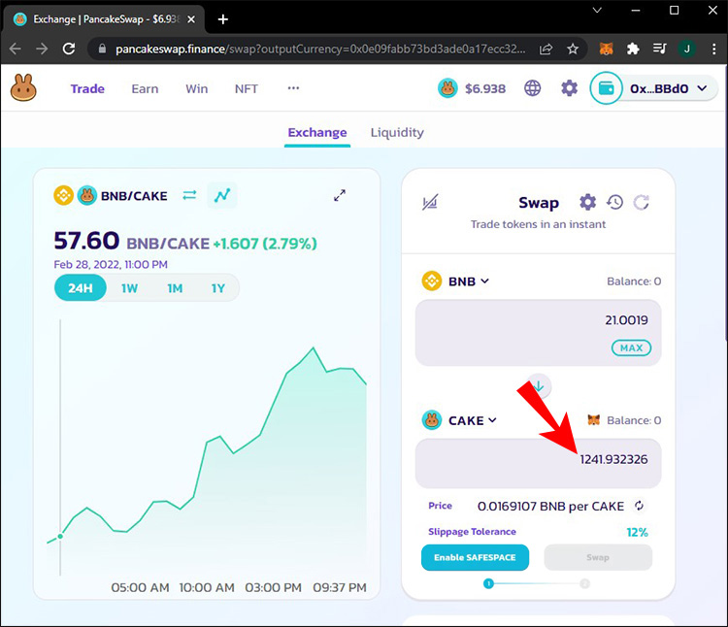Invert the price rate icon

tap(639, 506)
